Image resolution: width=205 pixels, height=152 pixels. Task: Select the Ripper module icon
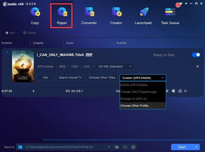tap(62, 12)
